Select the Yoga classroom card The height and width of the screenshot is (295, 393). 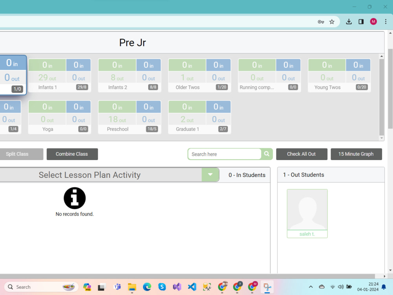coord(60,117)
